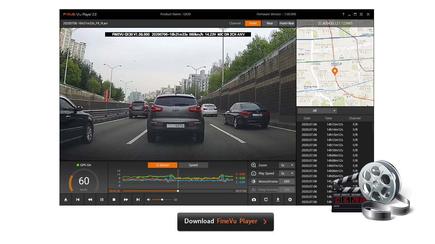Click the file name 20200706-16h21m33s_FR_N.avi
Viewport: 435px width, 244px height.
click(85, 23)
